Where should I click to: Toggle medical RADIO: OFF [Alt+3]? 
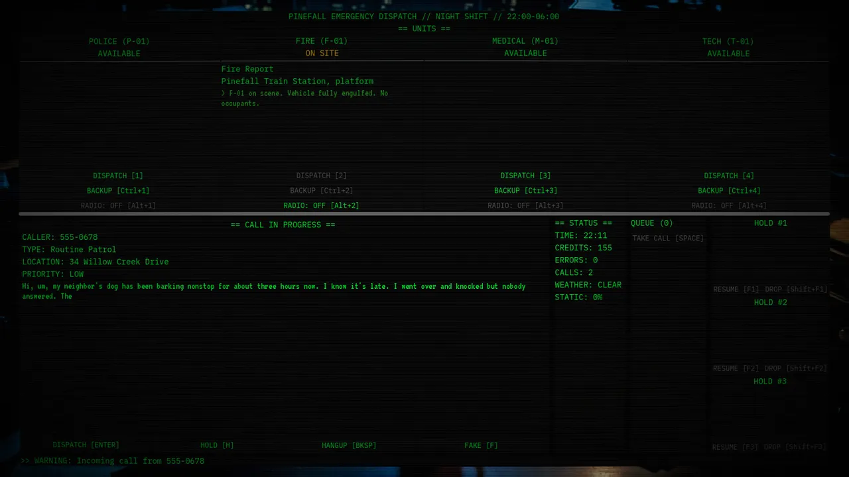point(525,206)
